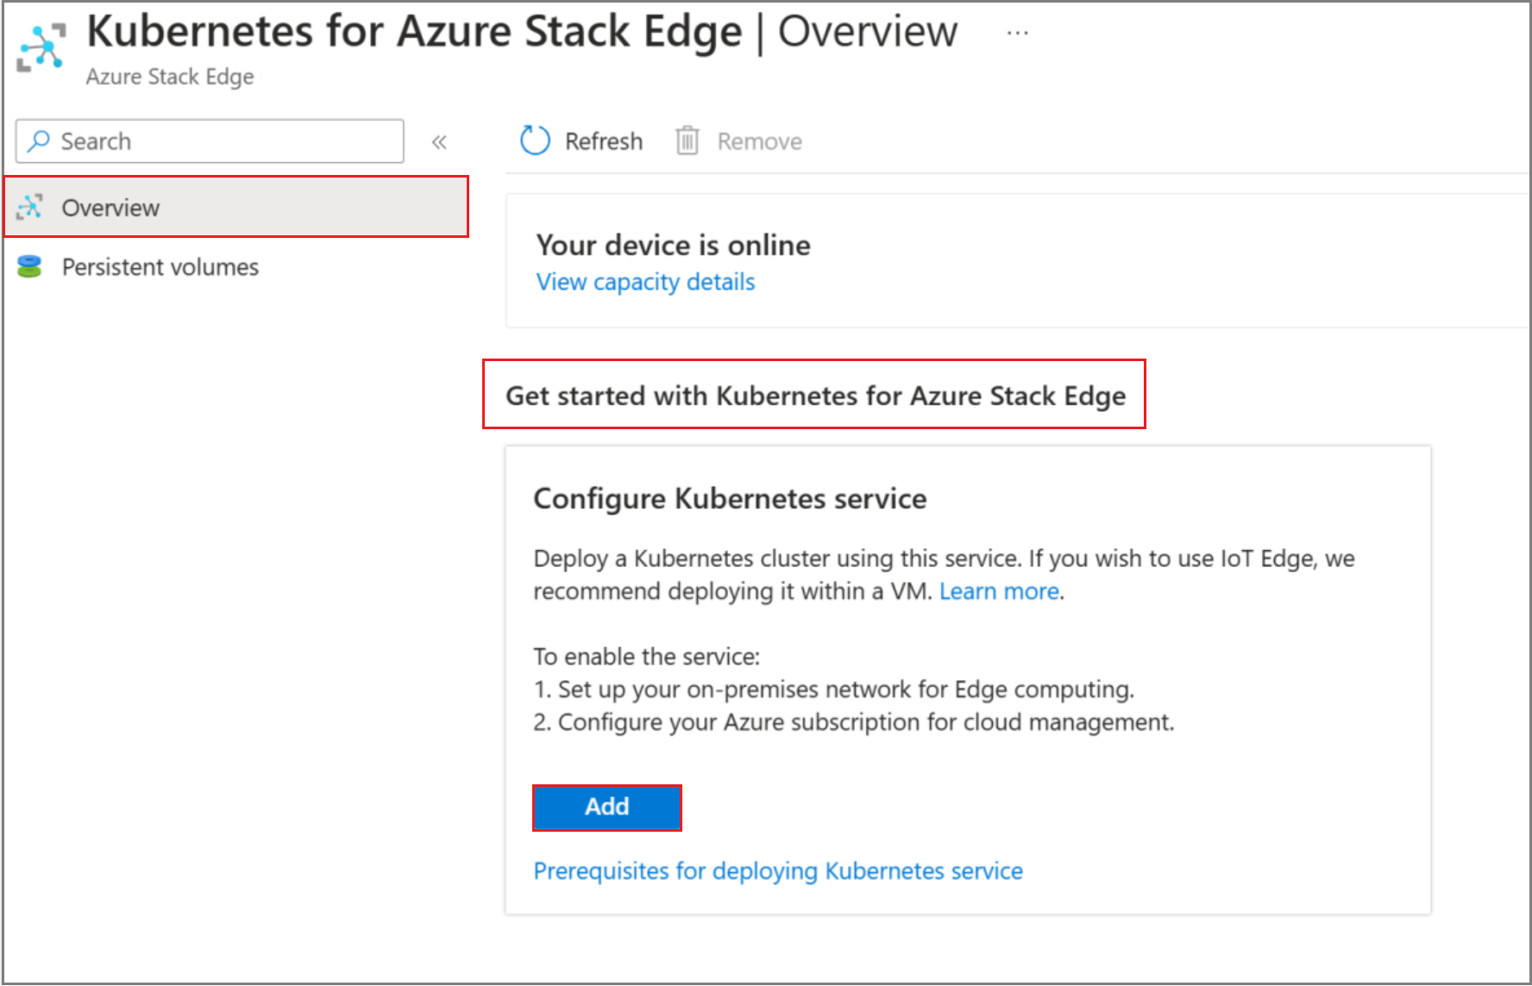Viewport: 1532px width, 986px height.
Task: Open View capacity details
Action: pos(644,281)
